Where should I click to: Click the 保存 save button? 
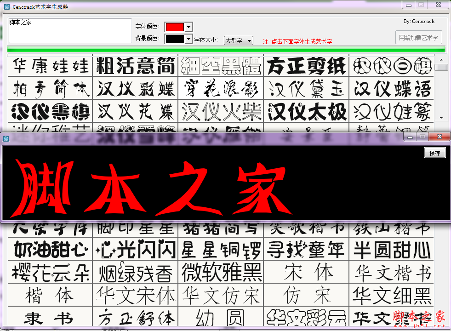click(x=434, y=153)
